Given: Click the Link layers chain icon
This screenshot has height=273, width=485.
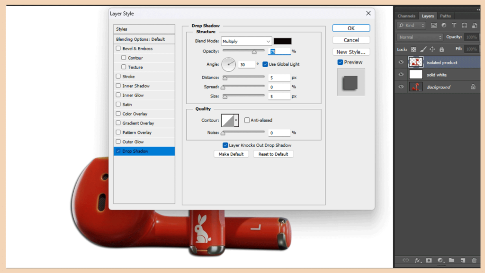Looking at the screenshot, I should 405,260.
